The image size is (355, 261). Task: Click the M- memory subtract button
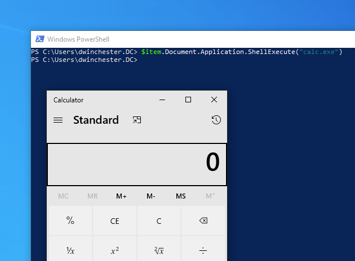151,196
